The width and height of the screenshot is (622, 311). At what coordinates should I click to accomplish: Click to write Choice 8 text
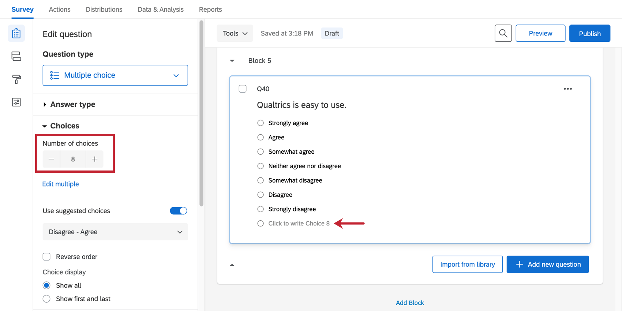(x=299, y=224)
